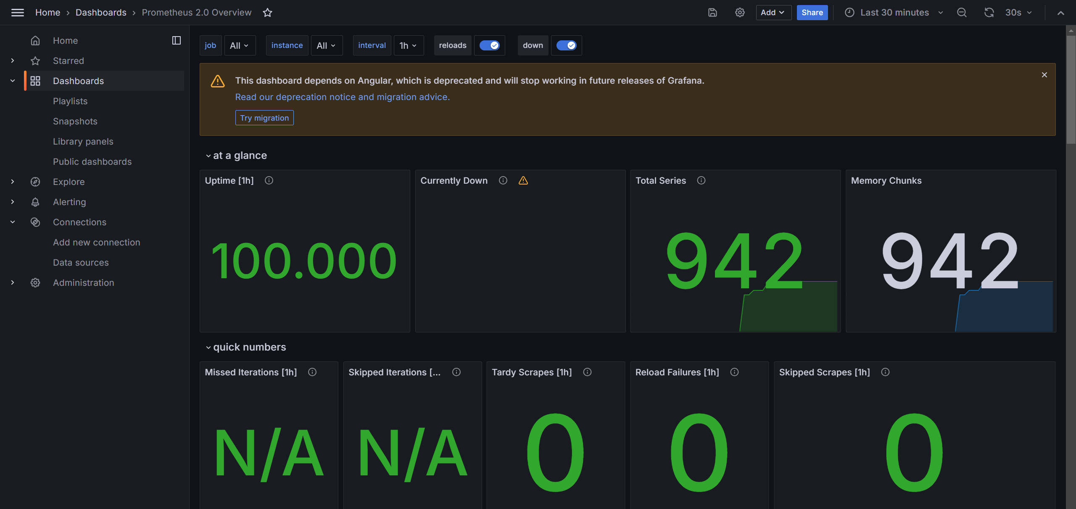The width and height of the screenshot is (1076, 509).
Task: Click the dock menu panel icon
Action: pos(177,40)
